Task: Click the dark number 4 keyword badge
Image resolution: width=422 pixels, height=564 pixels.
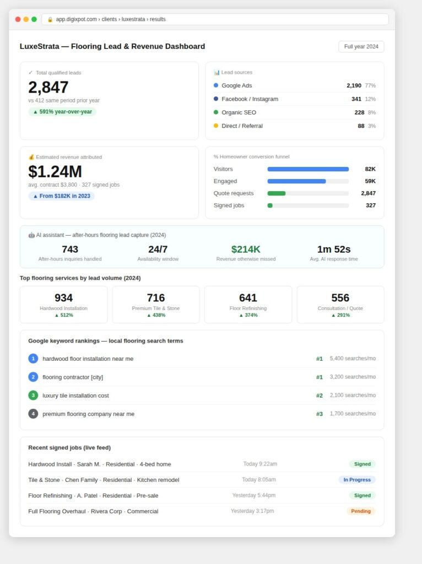Action: click(33, 414)
